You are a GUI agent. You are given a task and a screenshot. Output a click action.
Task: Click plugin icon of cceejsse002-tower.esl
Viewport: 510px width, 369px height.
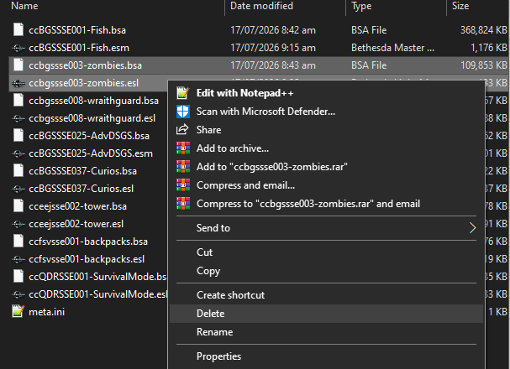click(18, 224)
